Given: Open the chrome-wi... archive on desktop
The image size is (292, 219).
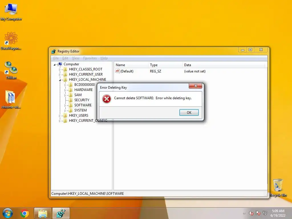Looking at the screenshot, I should point(11,100).
